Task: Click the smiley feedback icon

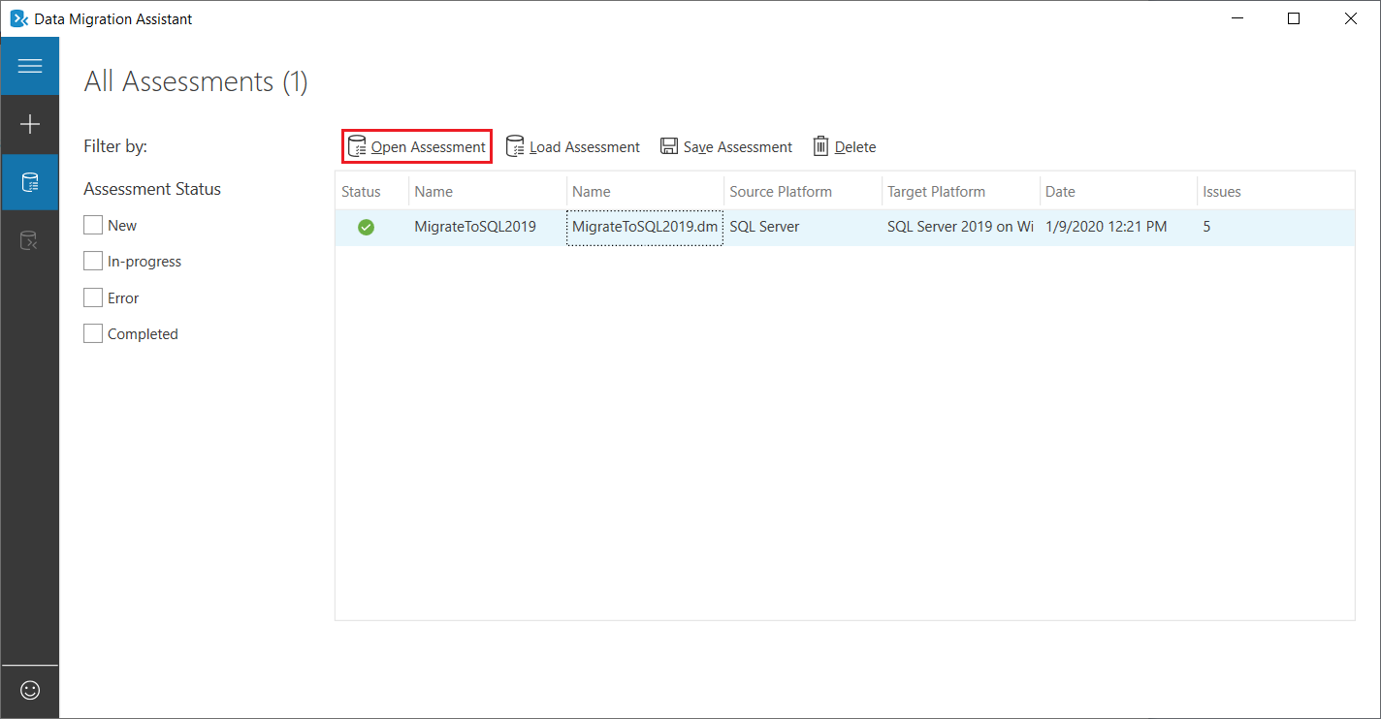Action: (x=30, y=691)
